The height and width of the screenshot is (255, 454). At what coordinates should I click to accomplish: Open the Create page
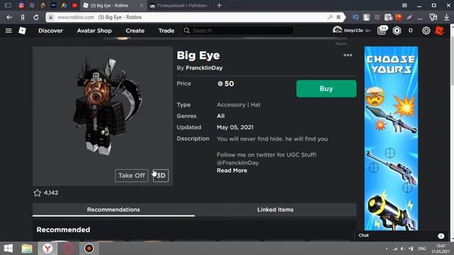pyautogui.click(x=135, y=30)
